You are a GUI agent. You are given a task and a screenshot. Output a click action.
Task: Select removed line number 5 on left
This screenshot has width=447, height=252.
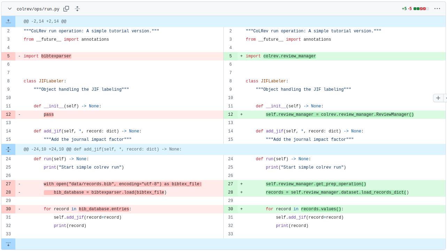pyautogui.click(x=8, y=56)
